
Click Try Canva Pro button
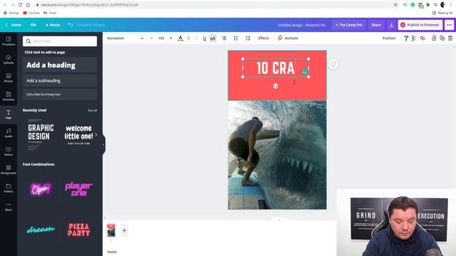(349, 25)
